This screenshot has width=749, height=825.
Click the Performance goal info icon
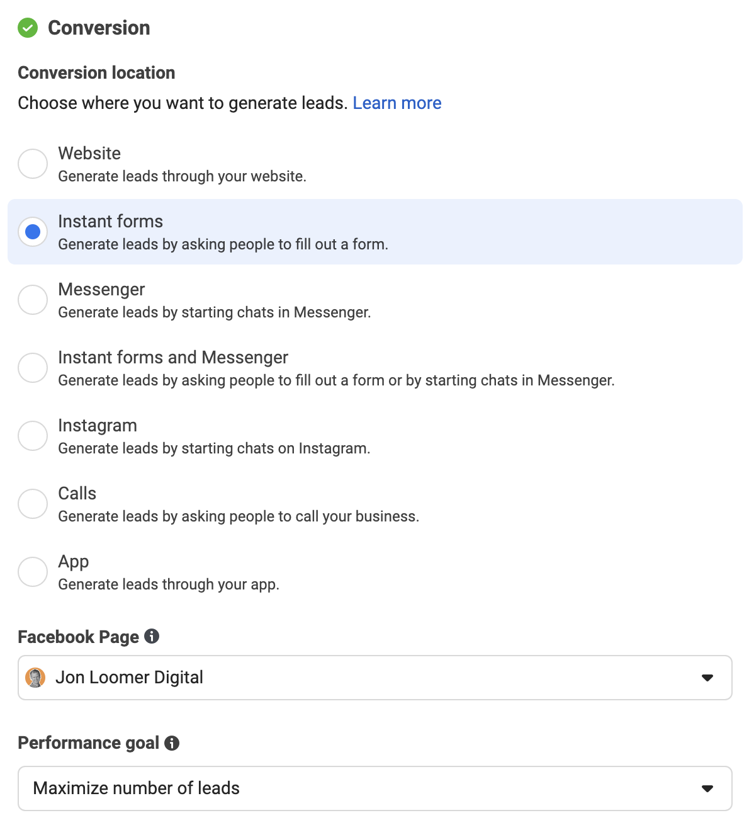click(172, 743)
